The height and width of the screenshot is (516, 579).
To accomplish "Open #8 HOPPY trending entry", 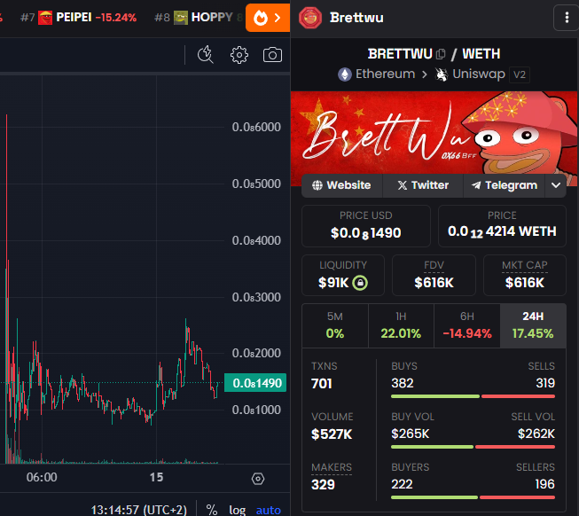I will click(x=198, y=18).
